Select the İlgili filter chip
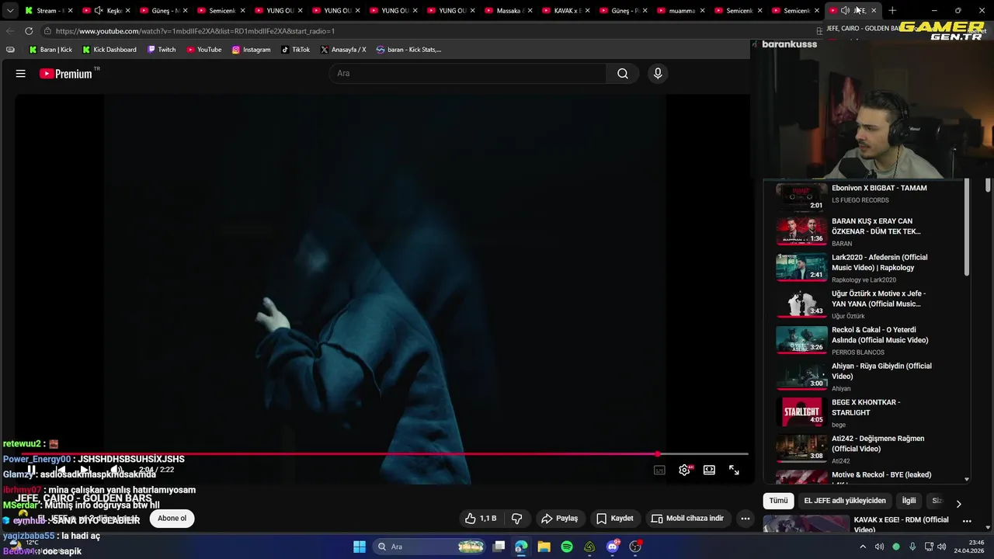This screenshot has width=994, height=559. click(x=909, y=501)
